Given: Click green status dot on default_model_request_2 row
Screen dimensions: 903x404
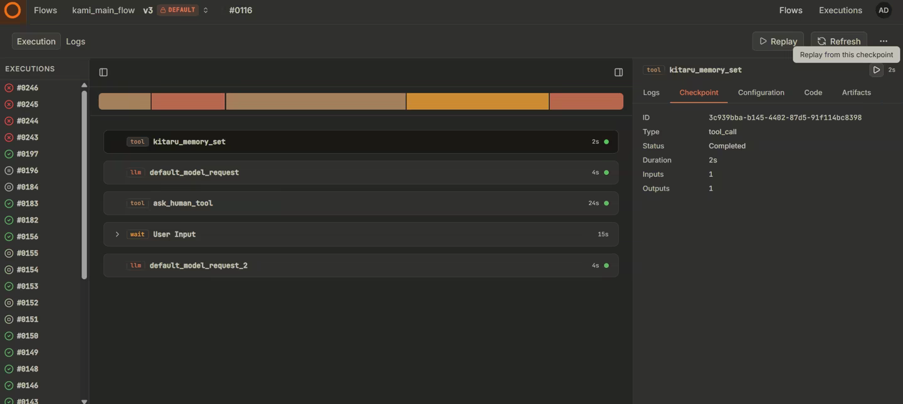Looking at the screenshot, I should tap(606, 265).
